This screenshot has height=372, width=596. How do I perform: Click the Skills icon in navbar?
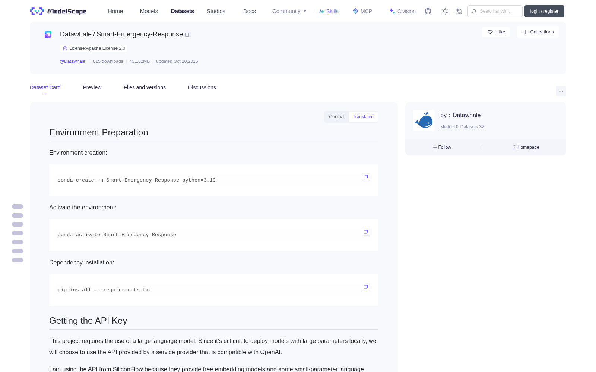321,11
